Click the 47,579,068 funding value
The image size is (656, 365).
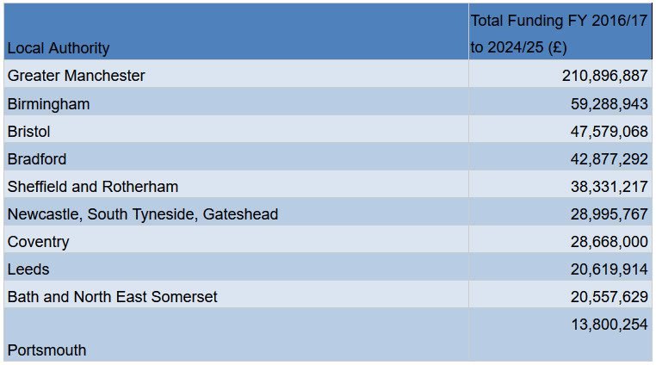[609, 132]
